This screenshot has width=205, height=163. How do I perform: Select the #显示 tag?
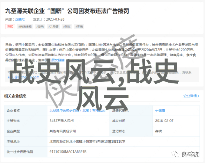pyautogui.click(x=79, y=27)
